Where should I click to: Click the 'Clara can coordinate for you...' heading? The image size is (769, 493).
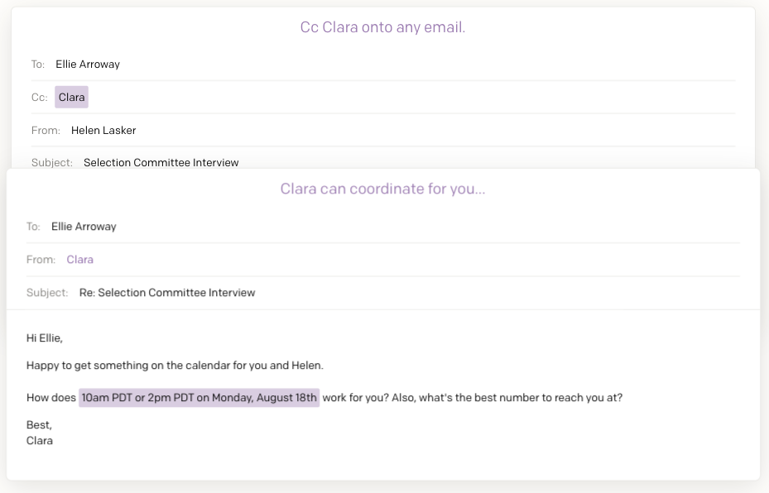point(382,189)
